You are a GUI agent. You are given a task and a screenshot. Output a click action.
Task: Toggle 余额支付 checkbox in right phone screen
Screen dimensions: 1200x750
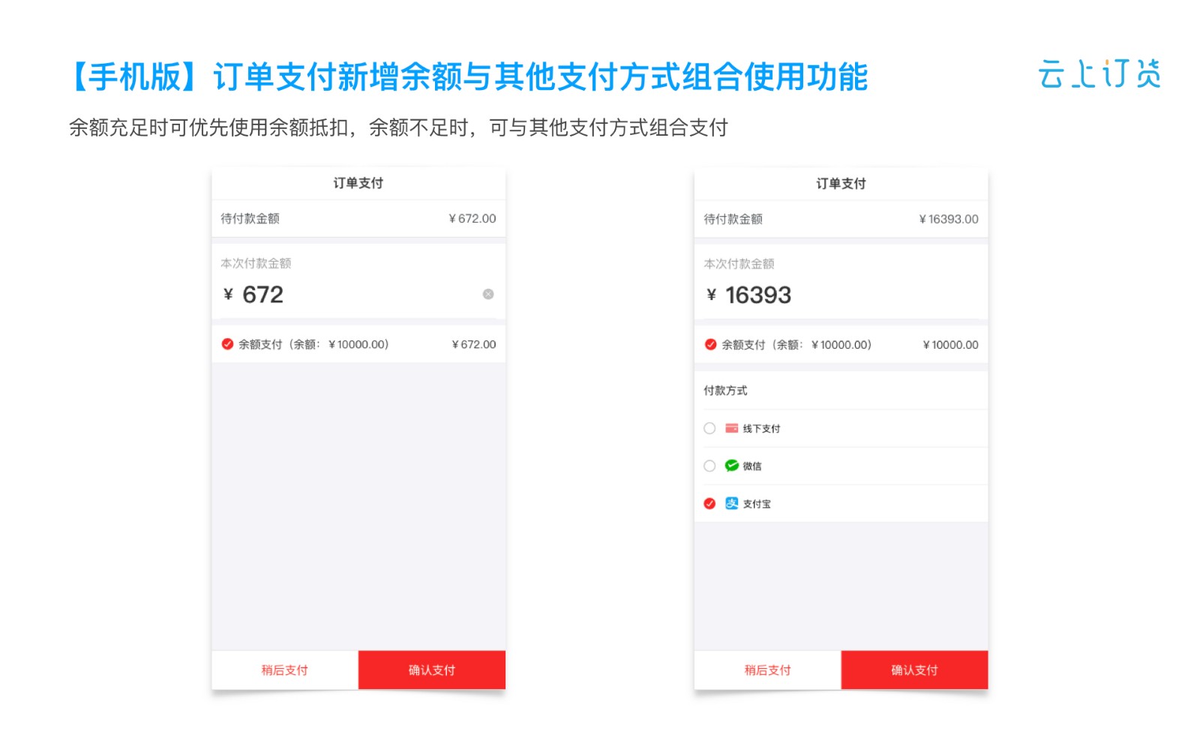click(710, 345)
